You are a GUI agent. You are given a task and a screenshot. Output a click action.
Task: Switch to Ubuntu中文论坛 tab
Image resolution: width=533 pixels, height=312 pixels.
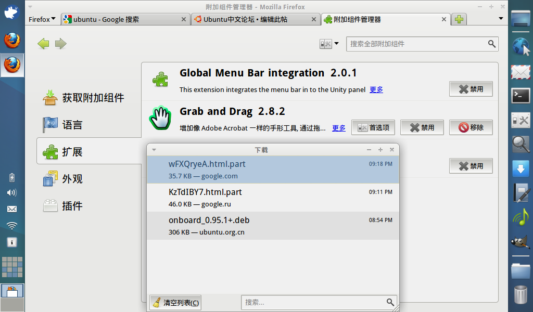click(x=256, y=19)
